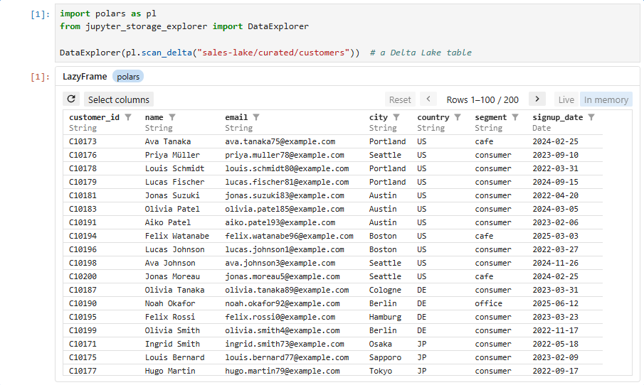Click the name Aiko Patel
This screenshot has height=385, width=644.
[x=167, y=222]
